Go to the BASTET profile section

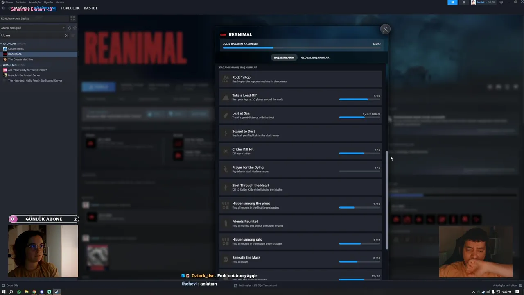coord(90,8)
